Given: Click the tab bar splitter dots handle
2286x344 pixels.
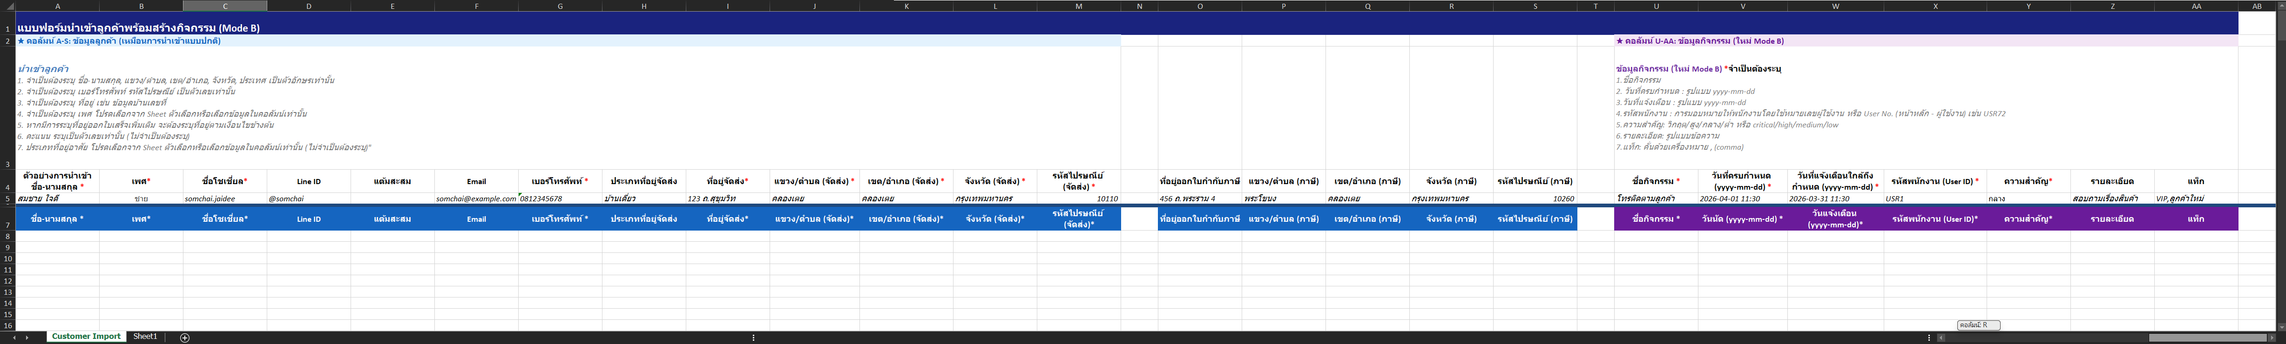Looking at the screenshot, I should click(753, 338).
